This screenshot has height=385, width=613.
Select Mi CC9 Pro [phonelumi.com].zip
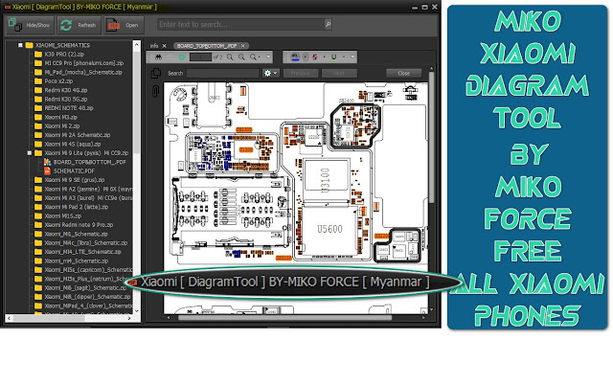[x=83, y=63]
